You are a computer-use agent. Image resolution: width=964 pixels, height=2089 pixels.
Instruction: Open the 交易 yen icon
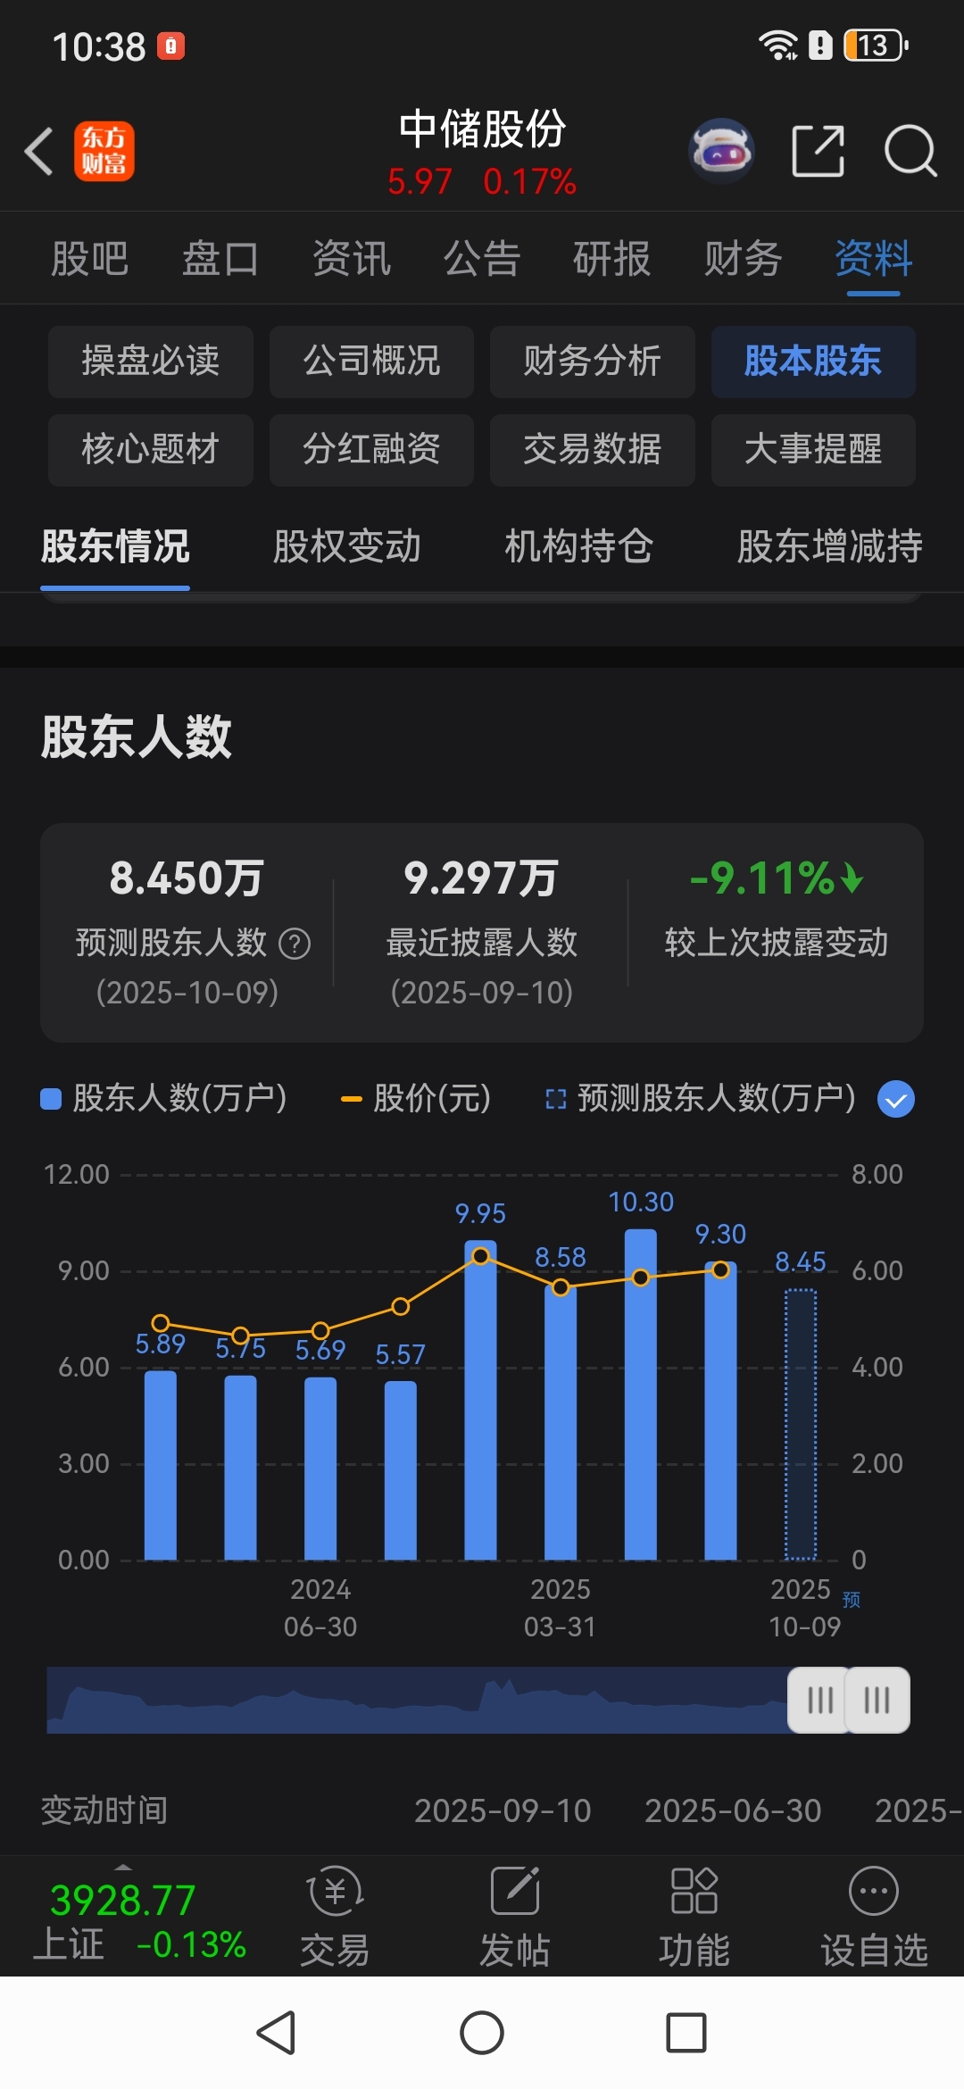tap(335, 1892)
